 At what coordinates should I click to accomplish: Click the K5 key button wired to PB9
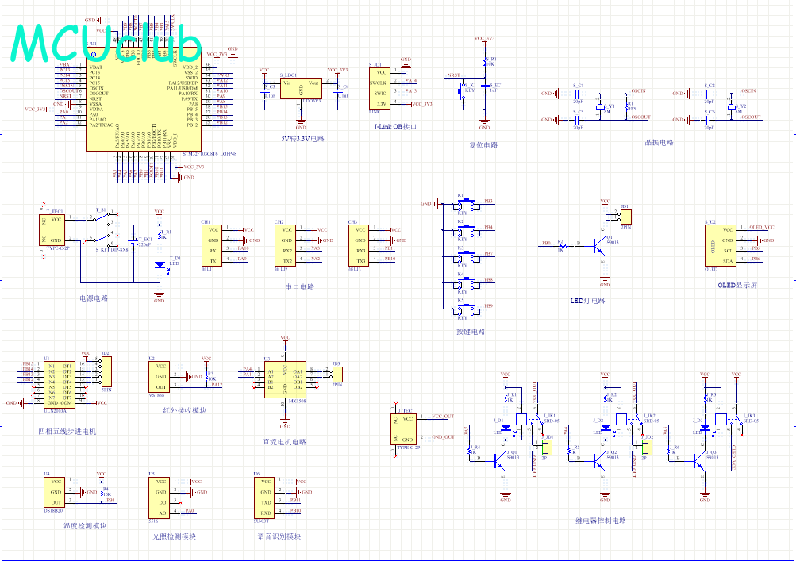[467, 309]
